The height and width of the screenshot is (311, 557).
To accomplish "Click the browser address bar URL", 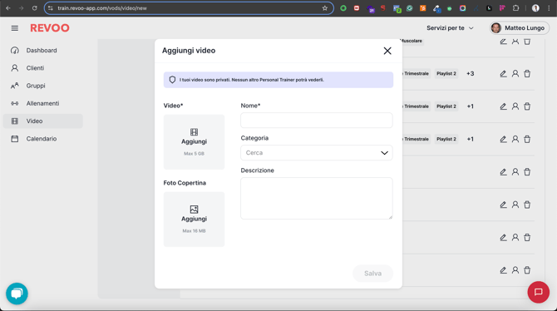I will (x=102, y=7).
